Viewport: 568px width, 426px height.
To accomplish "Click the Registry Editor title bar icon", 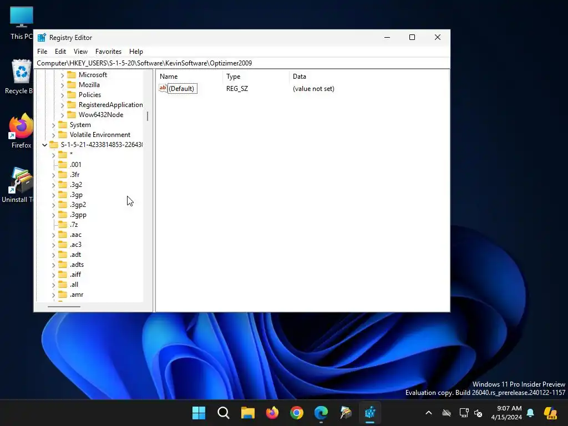I will click(x=42, y=37).
